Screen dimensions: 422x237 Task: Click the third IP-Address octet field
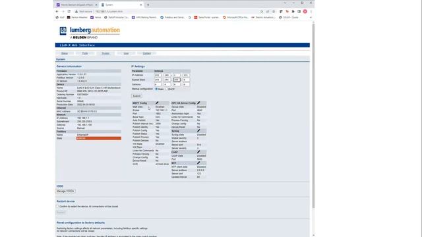pyautogui.click(x=177, y=75)
